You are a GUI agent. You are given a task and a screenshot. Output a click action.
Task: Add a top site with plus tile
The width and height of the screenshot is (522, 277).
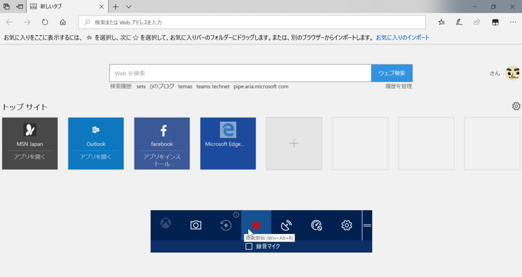[x=294, y=143]
